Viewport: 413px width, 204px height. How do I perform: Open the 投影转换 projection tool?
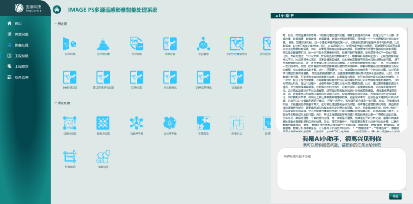pyautogui.click(x=70, y=45)
